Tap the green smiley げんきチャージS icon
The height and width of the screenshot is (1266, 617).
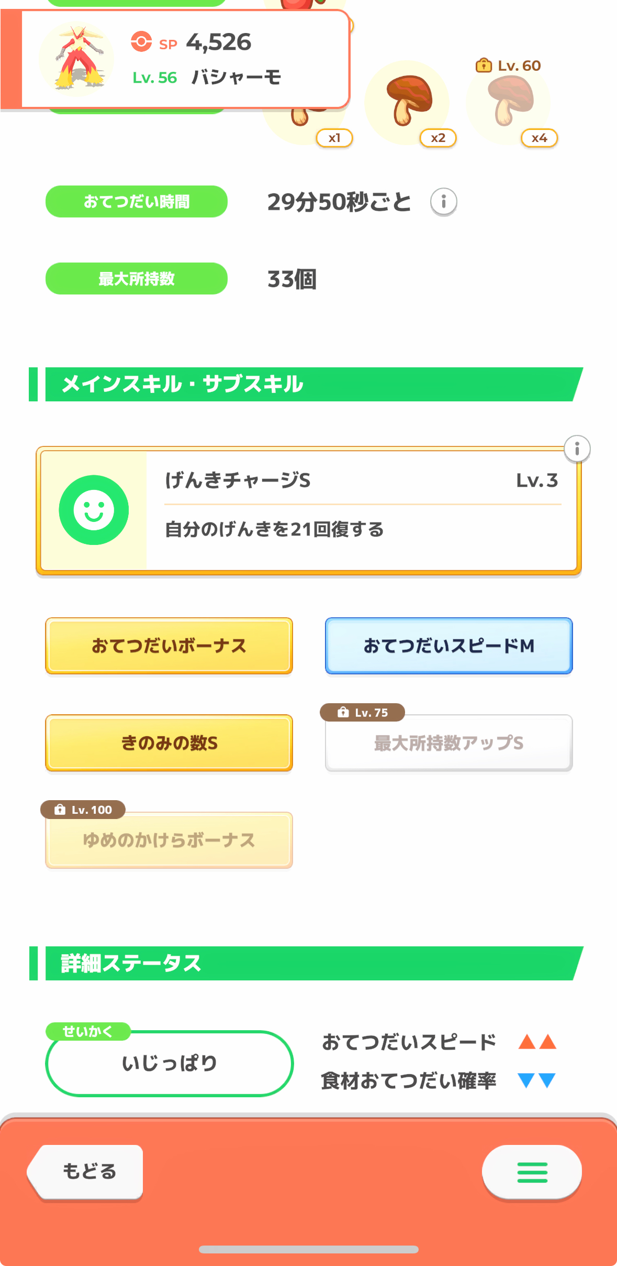(94, 510)
